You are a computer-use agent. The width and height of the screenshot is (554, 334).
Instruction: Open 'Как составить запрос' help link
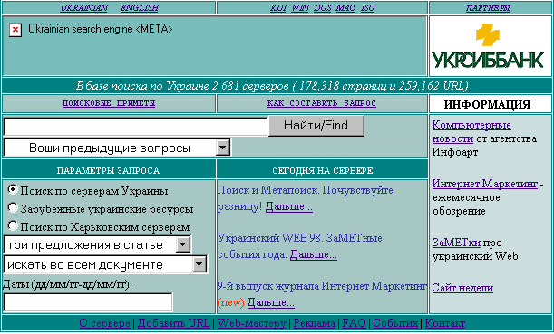[322, 103]
